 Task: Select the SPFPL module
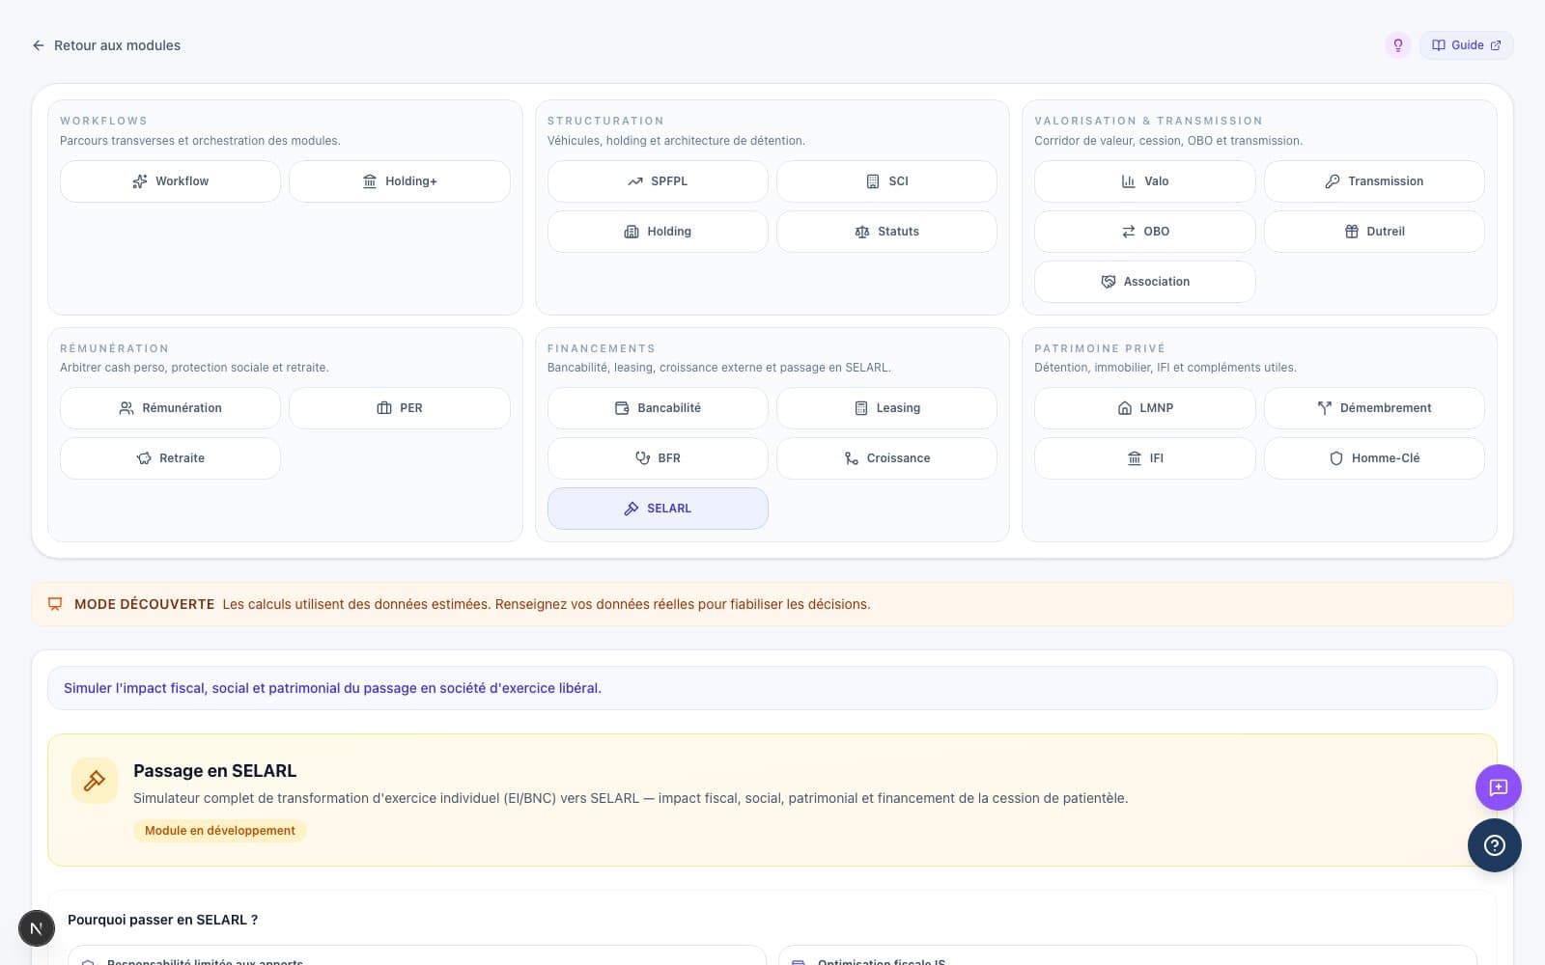tap(658, 181)
